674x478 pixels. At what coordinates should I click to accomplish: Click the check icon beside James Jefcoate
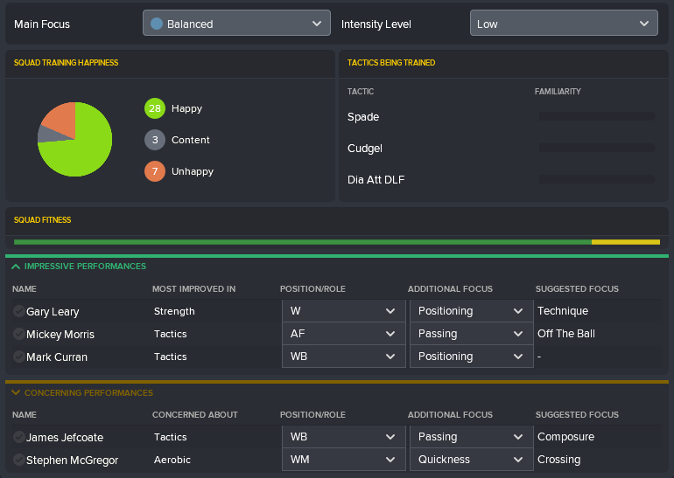pos(19,437)
